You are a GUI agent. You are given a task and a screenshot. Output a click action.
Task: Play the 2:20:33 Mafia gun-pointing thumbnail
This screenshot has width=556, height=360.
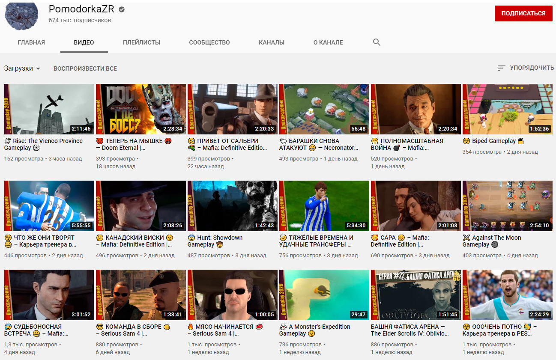[233, 109]
